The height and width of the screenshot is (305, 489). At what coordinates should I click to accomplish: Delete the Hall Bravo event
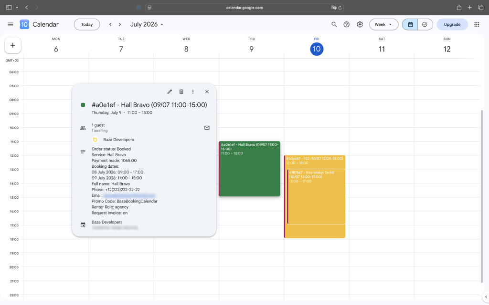181,91
